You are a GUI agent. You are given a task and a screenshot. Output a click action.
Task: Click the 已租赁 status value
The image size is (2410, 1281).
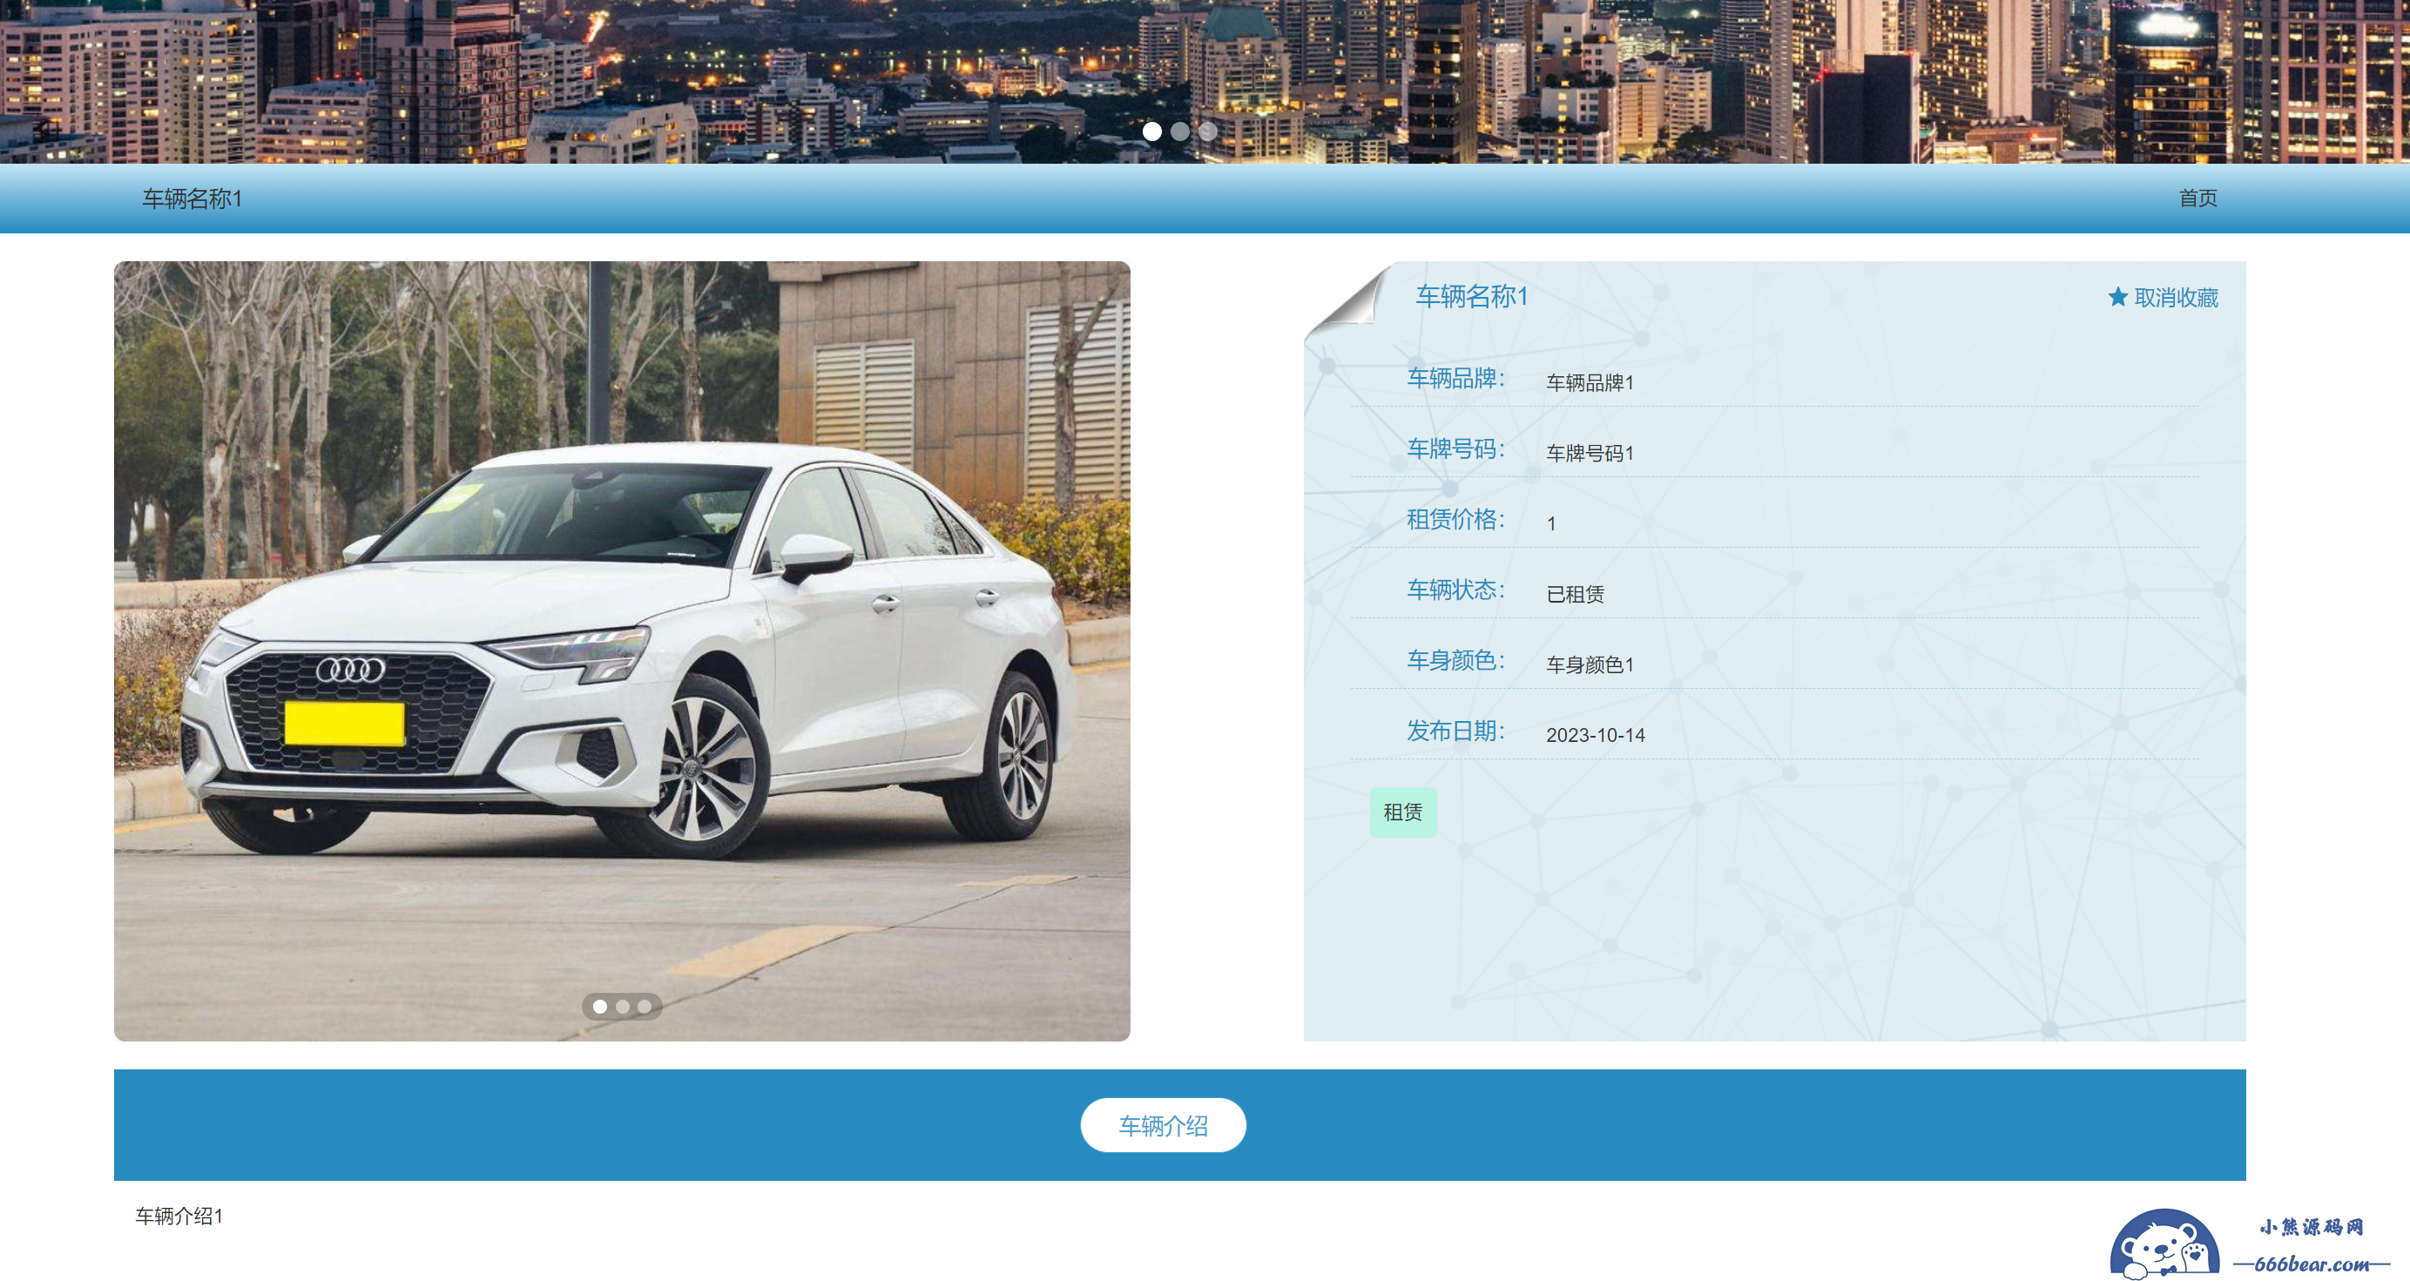(x=1575, y=594)
